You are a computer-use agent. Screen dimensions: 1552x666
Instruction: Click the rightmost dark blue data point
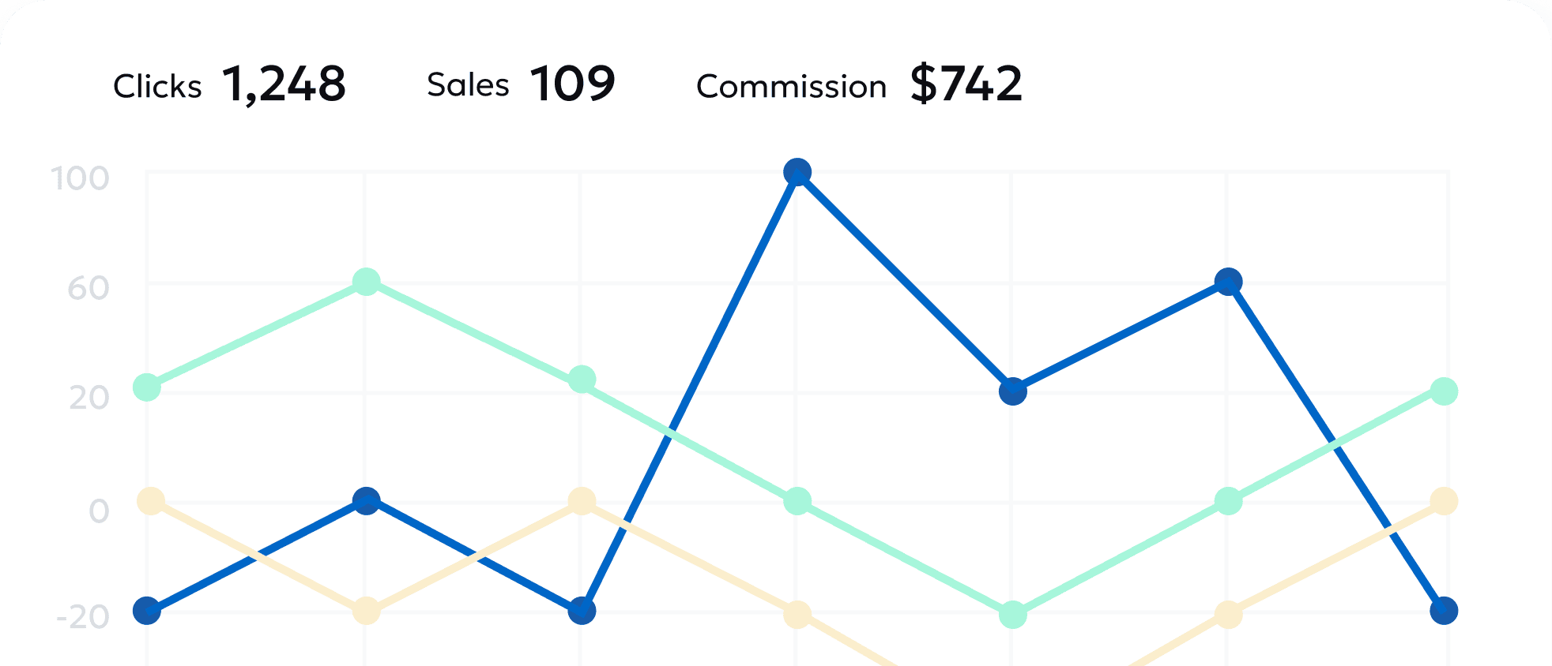(1444, 610)
